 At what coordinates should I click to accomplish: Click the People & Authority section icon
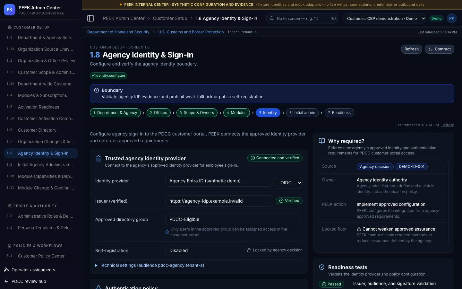click(10, 206)
